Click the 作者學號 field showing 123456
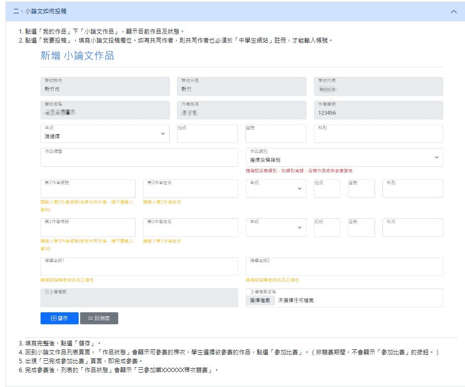 point(378,110)
